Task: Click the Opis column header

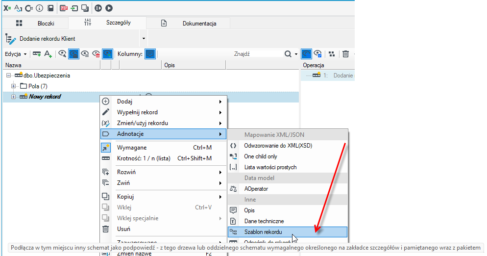Action: (194, 65)
